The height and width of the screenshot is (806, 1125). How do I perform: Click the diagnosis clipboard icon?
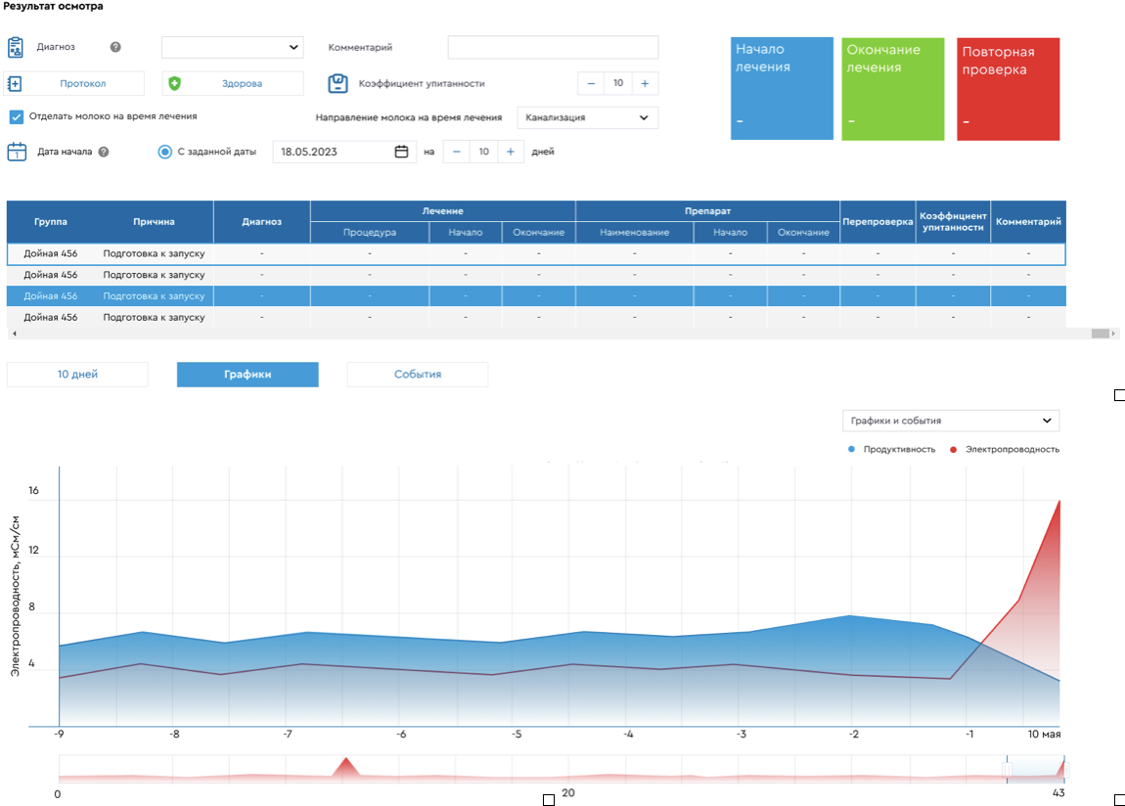coord(15,47)
